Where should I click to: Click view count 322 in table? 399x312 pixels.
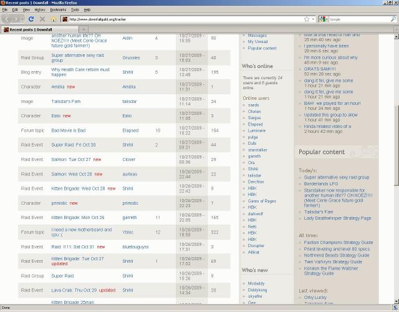coord(214,232)
